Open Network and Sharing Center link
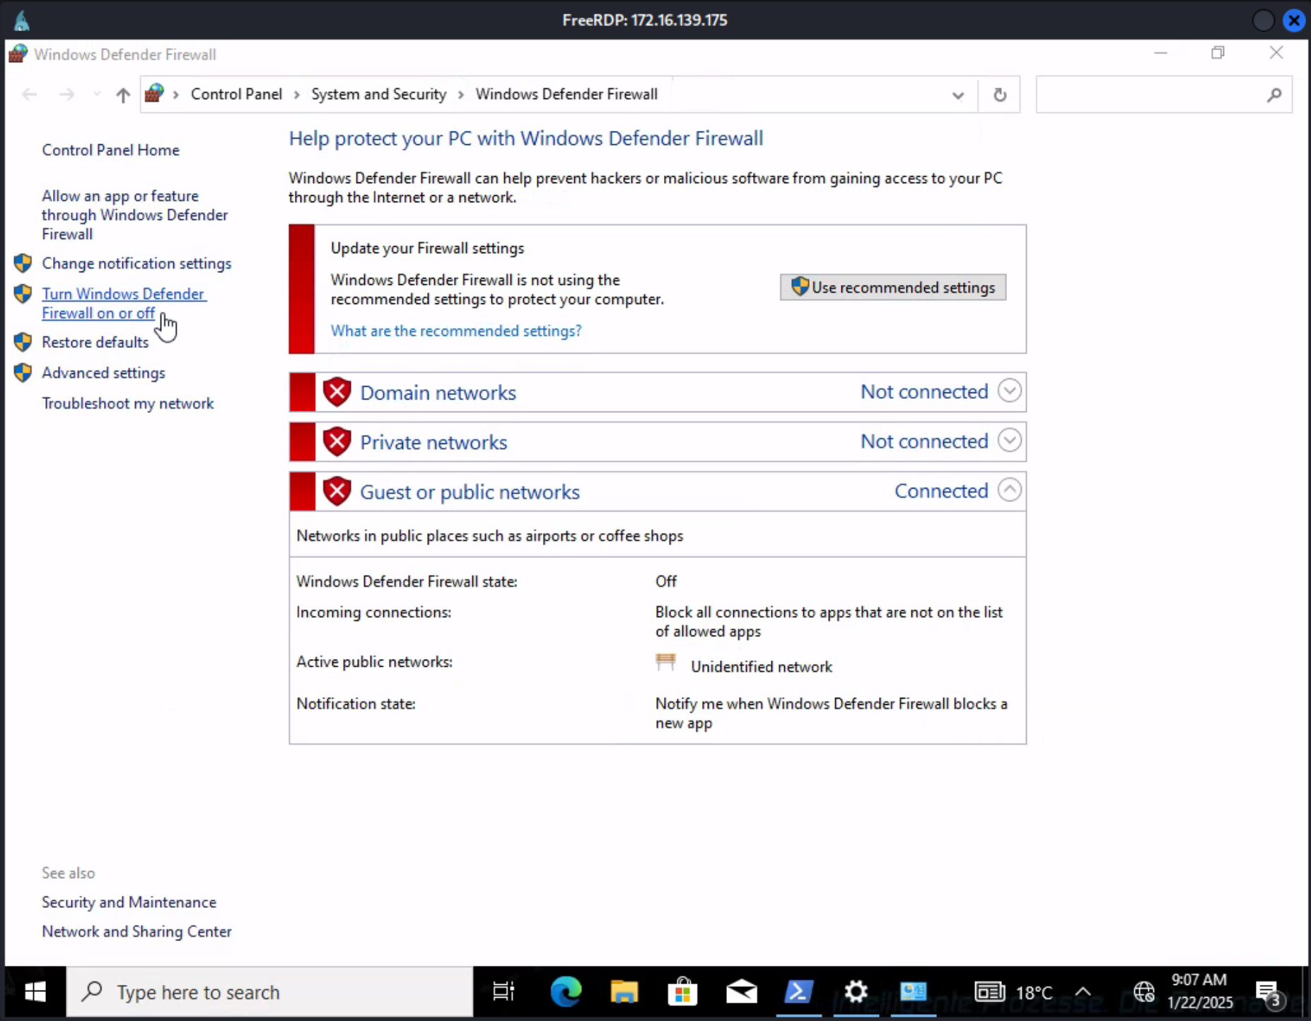Viewport: 1311px width, 1021px height. [136, 931]
